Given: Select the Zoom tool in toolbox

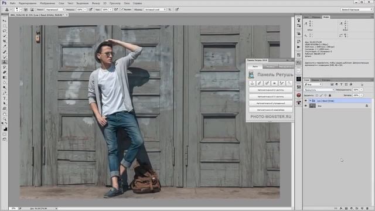Looking at the screenshot, I should tap(5, 119).
